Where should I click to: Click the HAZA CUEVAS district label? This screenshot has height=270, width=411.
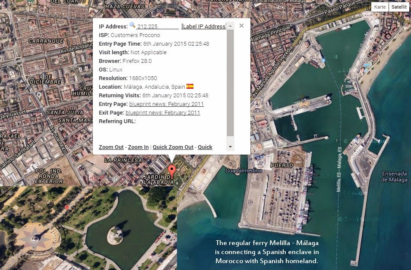125,6
